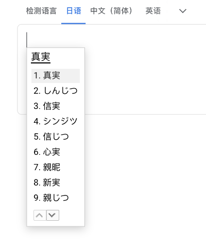This screenshot has height=245, width=206.
Task: Select candidate 7 親昵
Action: pos(56,167)
